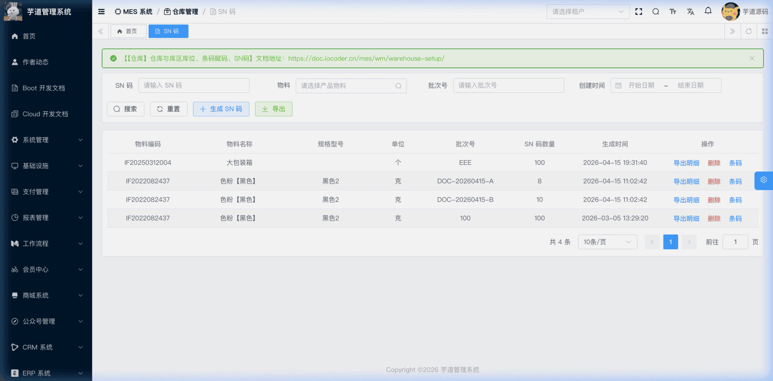Expand the 公众号管理 menu
The height and width of the screenshot is (381, 773).
46,321
